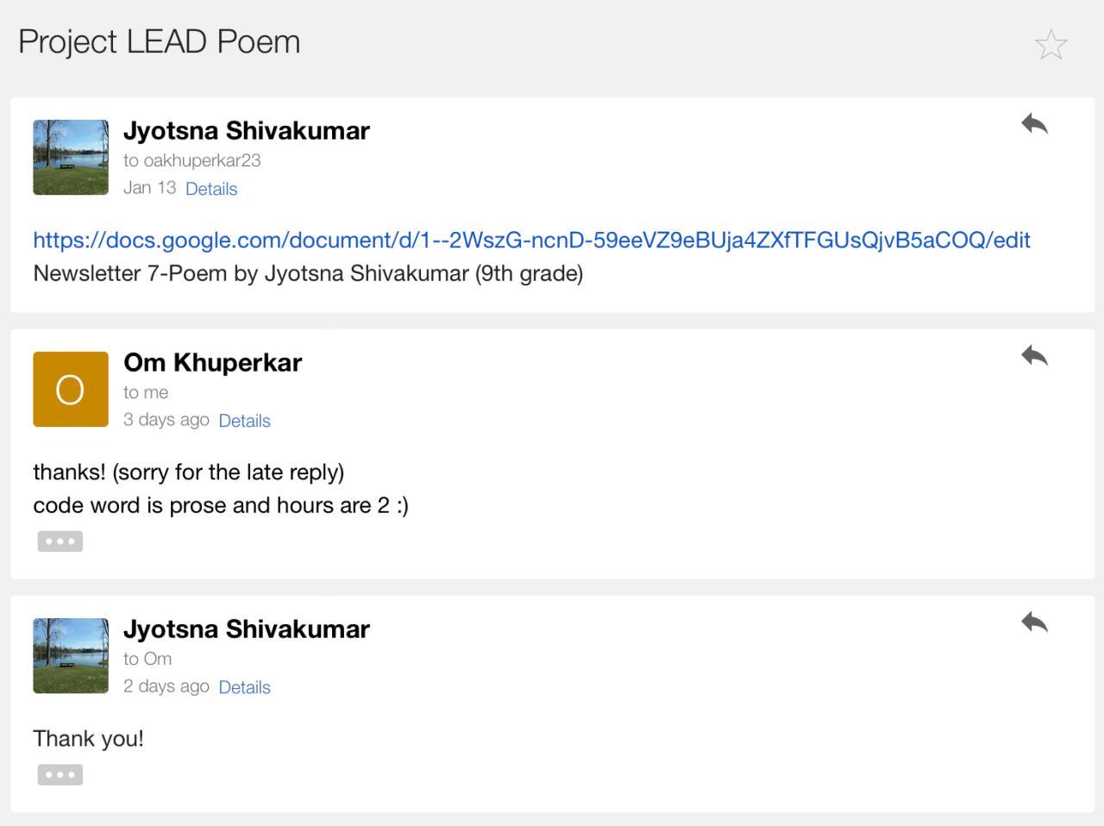Click the "to me" recipient line
Image resolution: width=1104 pixels, height=826 pixels.
click(146, 392)
